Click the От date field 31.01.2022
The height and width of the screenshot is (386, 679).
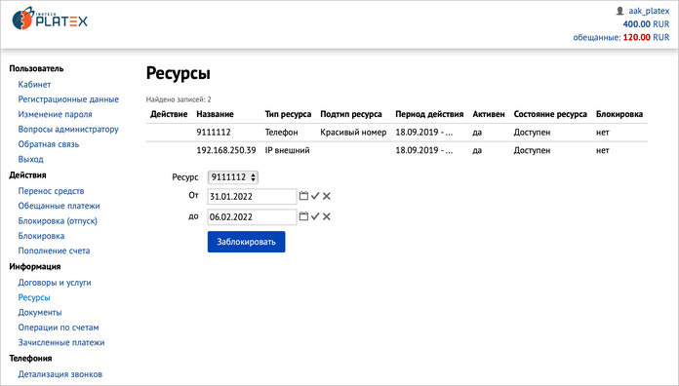pyautogui.click(x=252, y=197)
